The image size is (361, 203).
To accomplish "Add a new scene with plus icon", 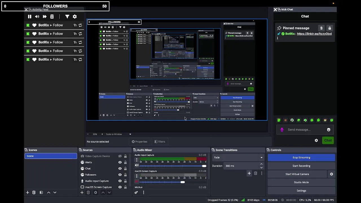I will [x=28, y=193].
